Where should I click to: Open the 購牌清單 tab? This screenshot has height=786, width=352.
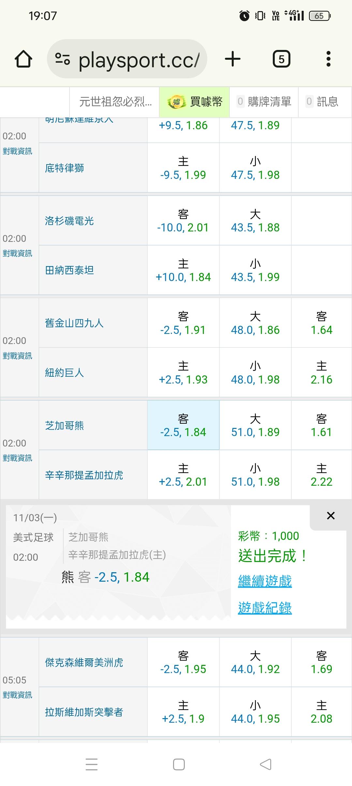tap(264, 102)
